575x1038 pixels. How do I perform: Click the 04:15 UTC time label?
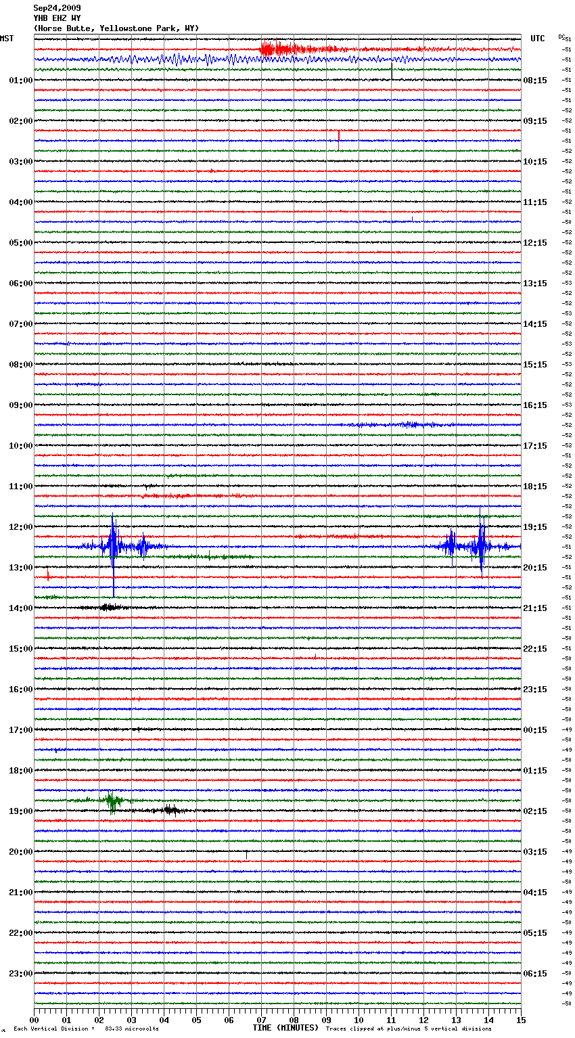(x=535, y=893)
